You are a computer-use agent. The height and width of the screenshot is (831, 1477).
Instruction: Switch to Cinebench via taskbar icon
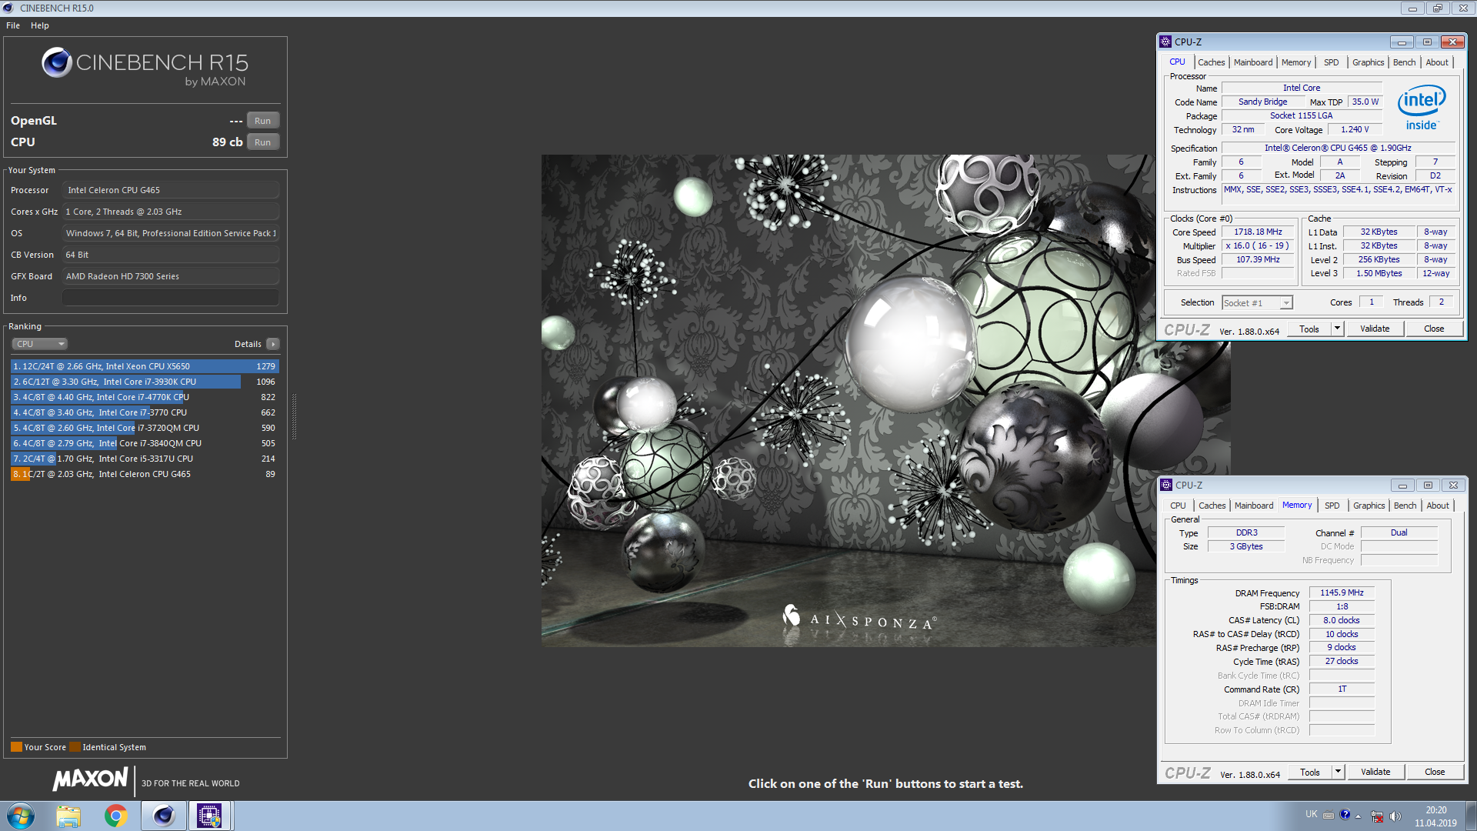coord(164,816)
